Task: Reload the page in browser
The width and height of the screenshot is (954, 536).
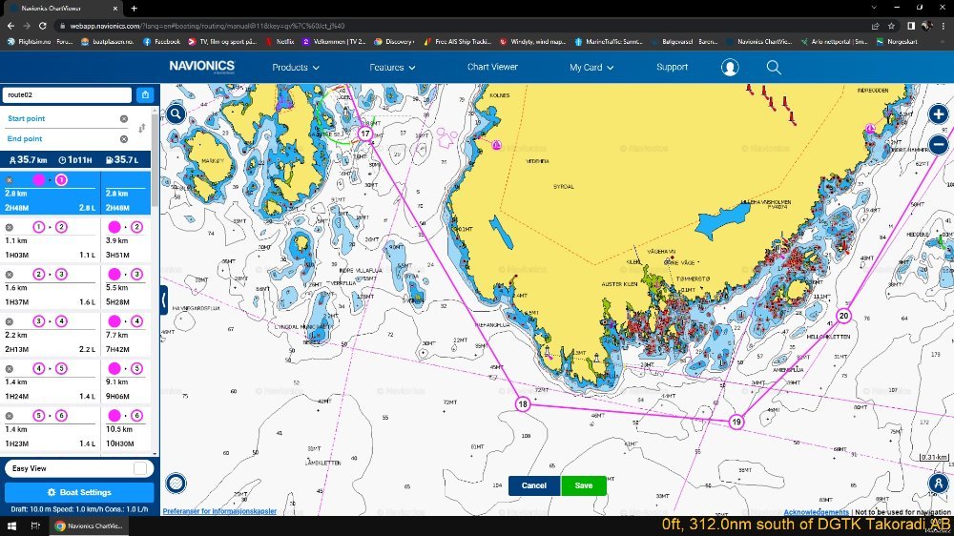Action: [43, 26]
